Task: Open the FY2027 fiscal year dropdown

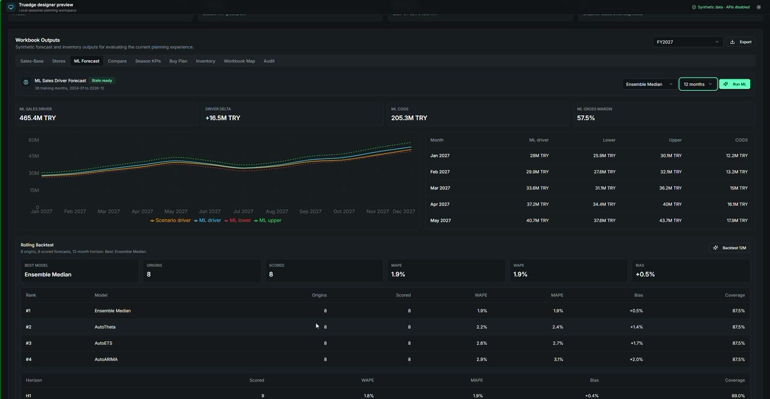Action: [x=688, y=42]
